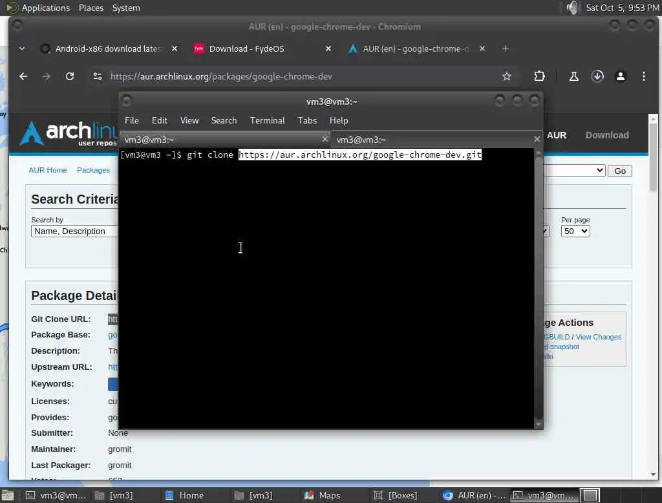662x503 pixels.
Task: Open terminal Edit menu
Action: click(159, 120)
